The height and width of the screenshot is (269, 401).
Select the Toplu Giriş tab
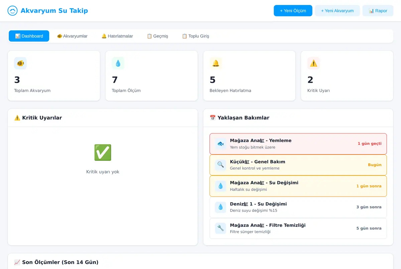195,36
